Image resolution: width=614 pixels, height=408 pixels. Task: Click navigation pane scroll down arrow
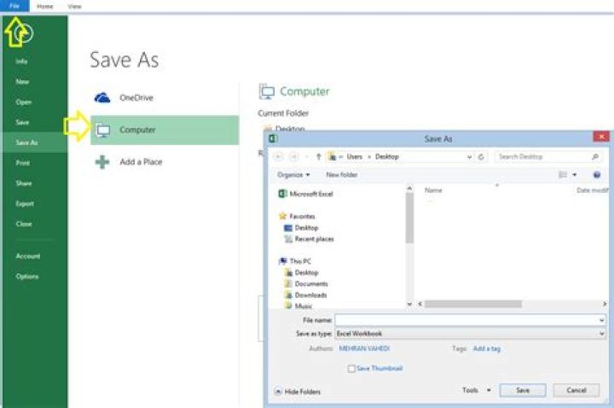click(409, 304)
